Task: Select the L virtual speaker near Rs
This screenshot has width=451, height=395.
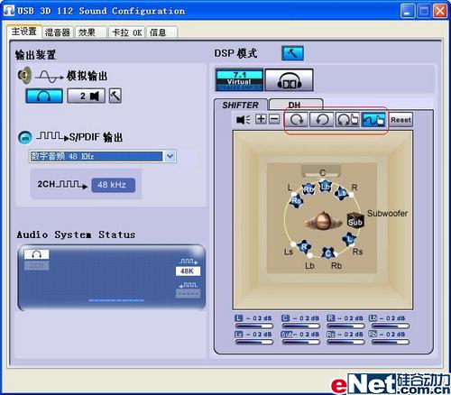Action: coord(350,239)
